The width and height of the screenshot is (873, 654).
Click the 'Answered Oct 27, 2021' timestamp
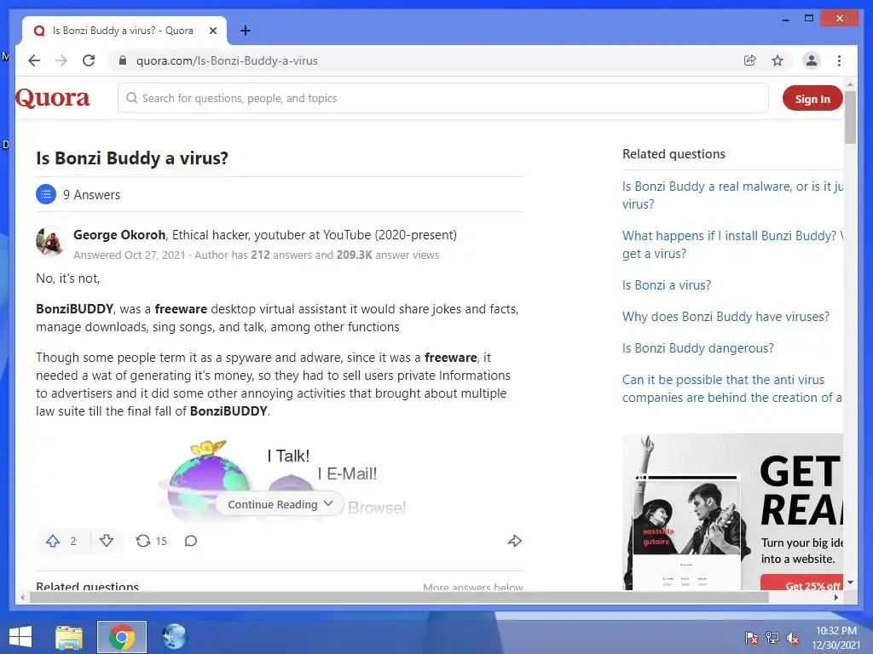click(x=130, y=255)
